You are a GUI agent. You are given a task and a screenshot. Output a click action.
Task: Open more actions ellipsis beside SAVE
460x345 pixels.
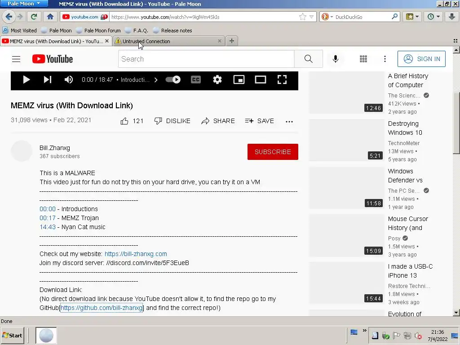pyautogui.click(x=289, y=121)
